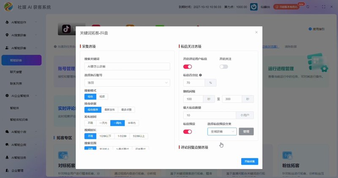Click the AI智能获客 people icon in sidebar
338x178 pixels.
tap(7, 48)
